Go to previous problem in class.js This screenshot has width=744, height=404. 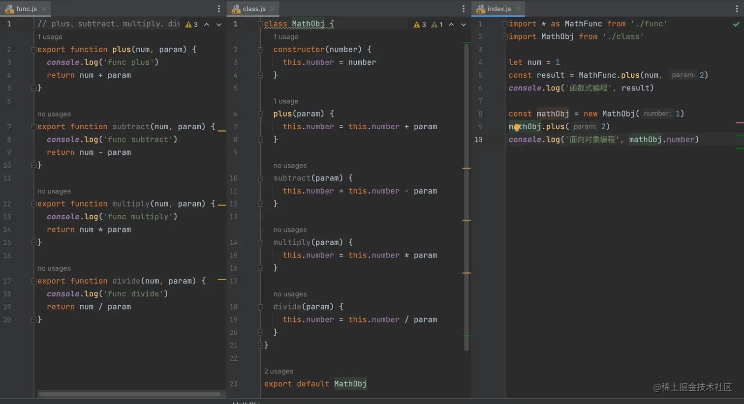(x=451, y=25)
